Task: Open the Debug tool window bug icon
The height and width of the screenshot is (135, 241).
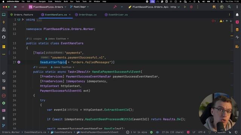Action: pos(4,118)
